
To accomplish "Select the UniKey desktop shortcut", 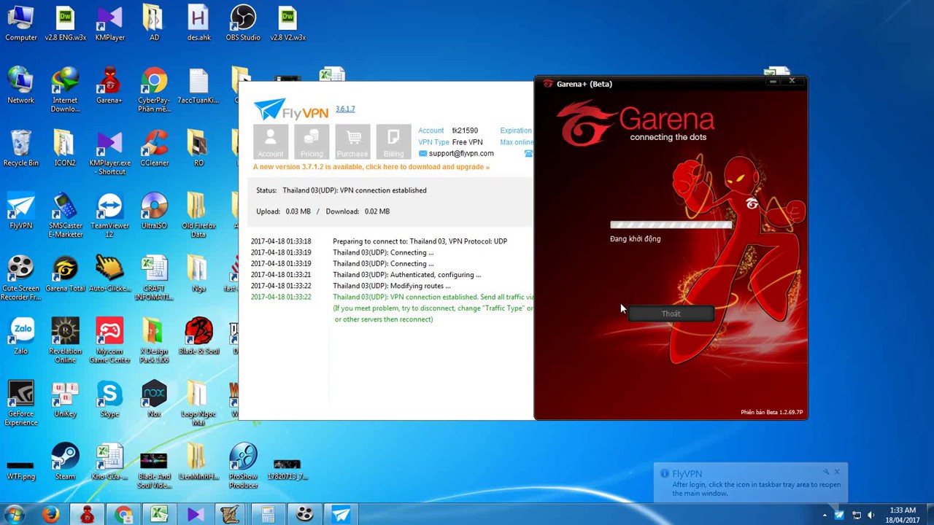I will pos(65,400).
